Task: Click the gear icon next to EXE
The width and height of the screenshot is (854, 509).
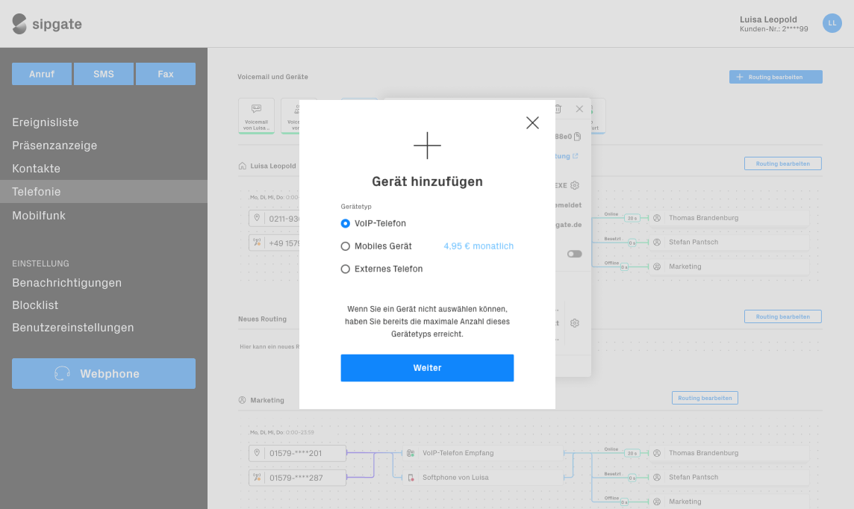Action: [575, 186]
